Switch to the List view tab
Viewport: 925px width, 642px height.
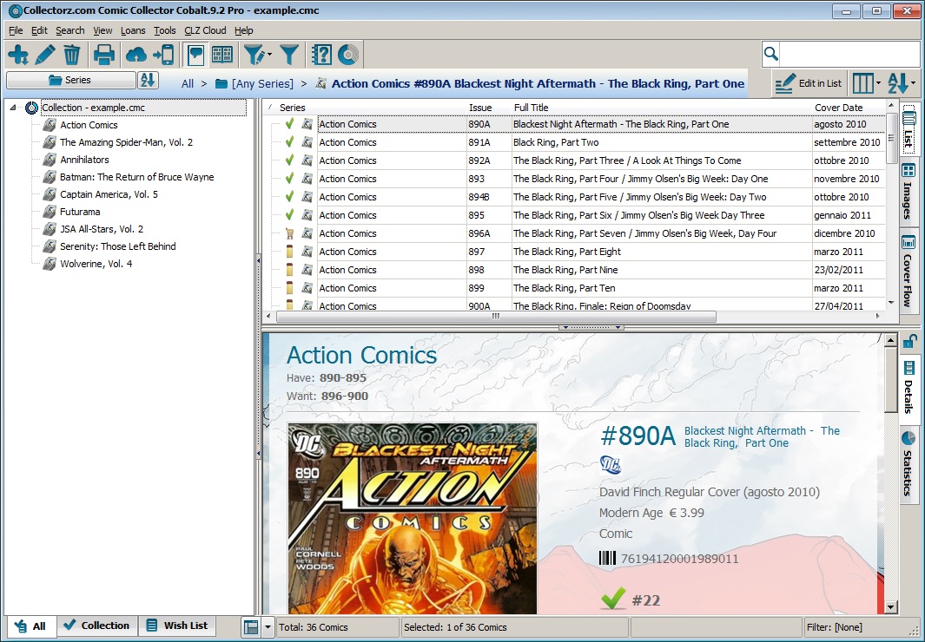[x=908, y=128]
